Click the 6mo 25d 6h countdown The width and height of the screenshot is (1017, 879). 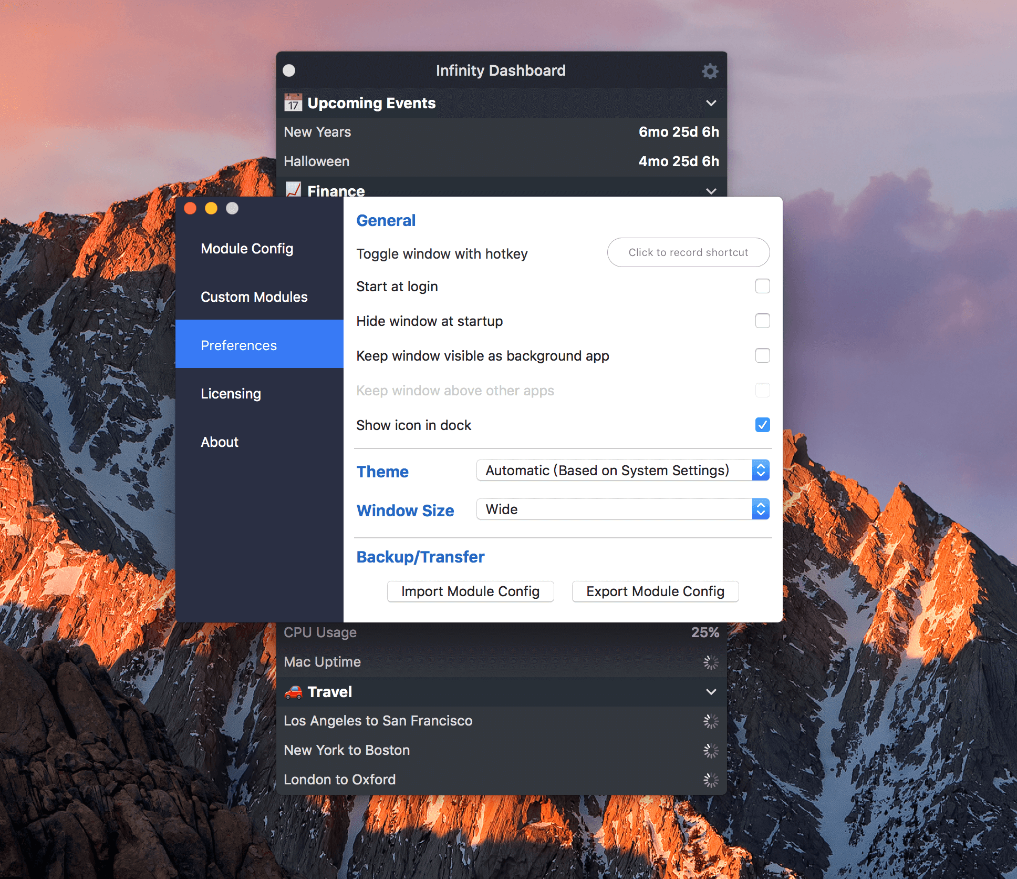pos(679,132)
